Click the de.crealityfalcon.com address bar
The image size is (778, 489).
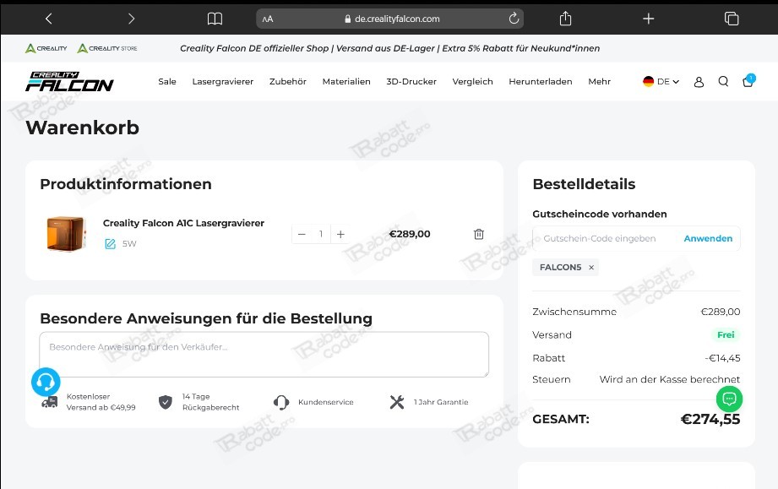click(x=389, y=19)
